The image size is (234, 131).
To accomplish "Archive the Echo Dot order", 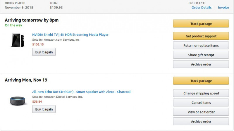I will 201,121.
